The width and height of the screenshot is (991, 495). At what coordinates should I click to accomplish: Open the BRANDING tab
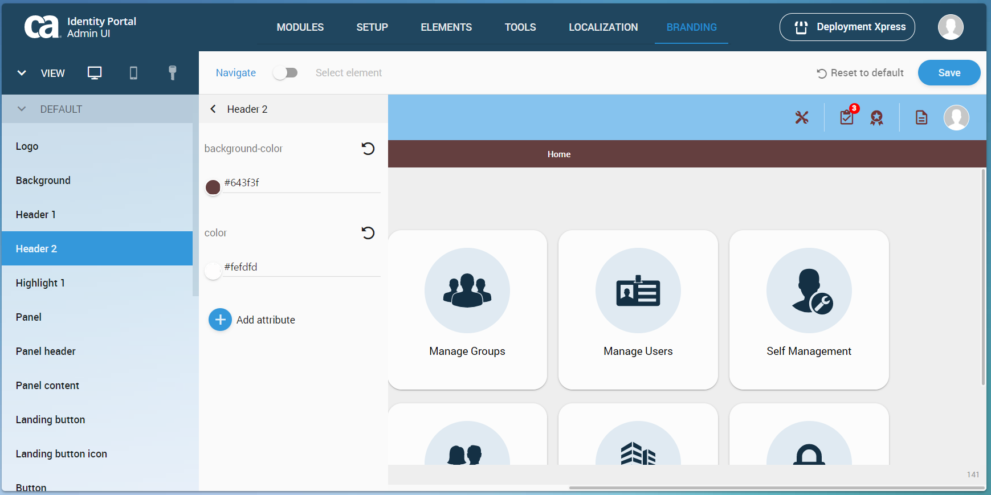pyautogui.click(x=692, y=27)
